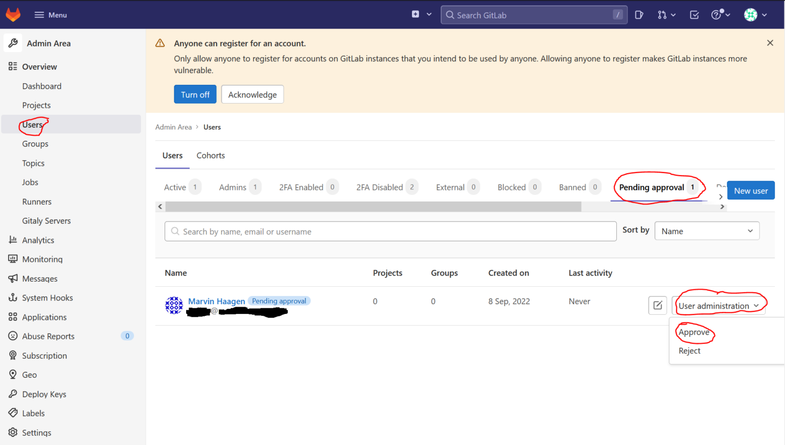
Task: Click Marvin Haagen's avatar image
Action: (174, 305)
